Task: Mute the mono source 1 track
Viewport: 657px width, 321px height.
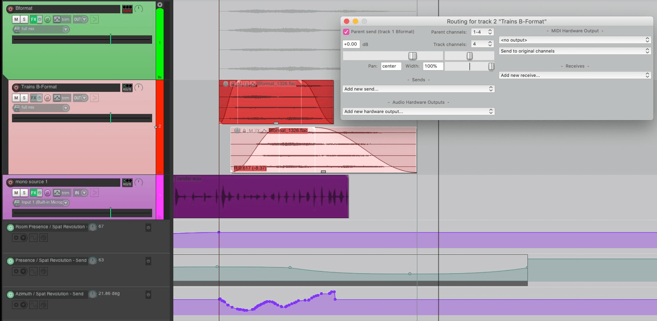Action: coord(16,193)
